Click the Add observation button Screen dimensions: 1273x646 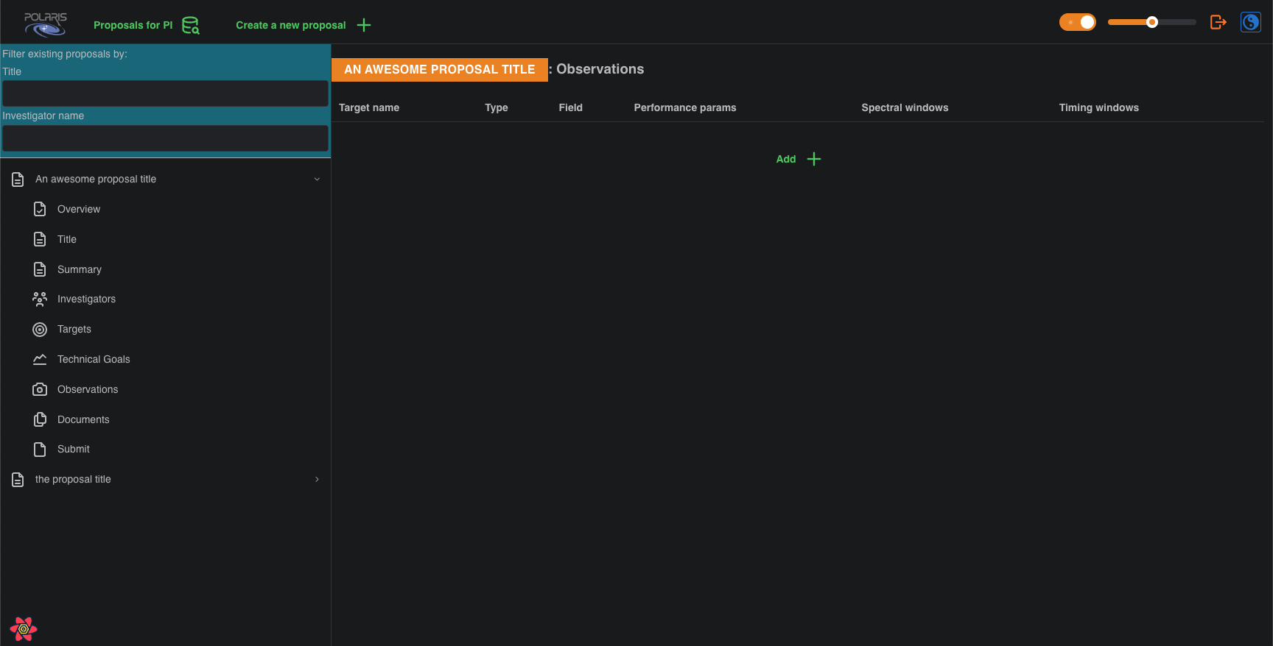(799, 159)
